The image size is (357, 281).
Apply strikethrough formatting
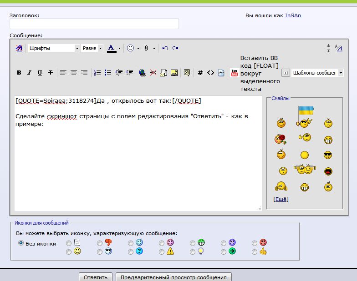tap(50, 73)
